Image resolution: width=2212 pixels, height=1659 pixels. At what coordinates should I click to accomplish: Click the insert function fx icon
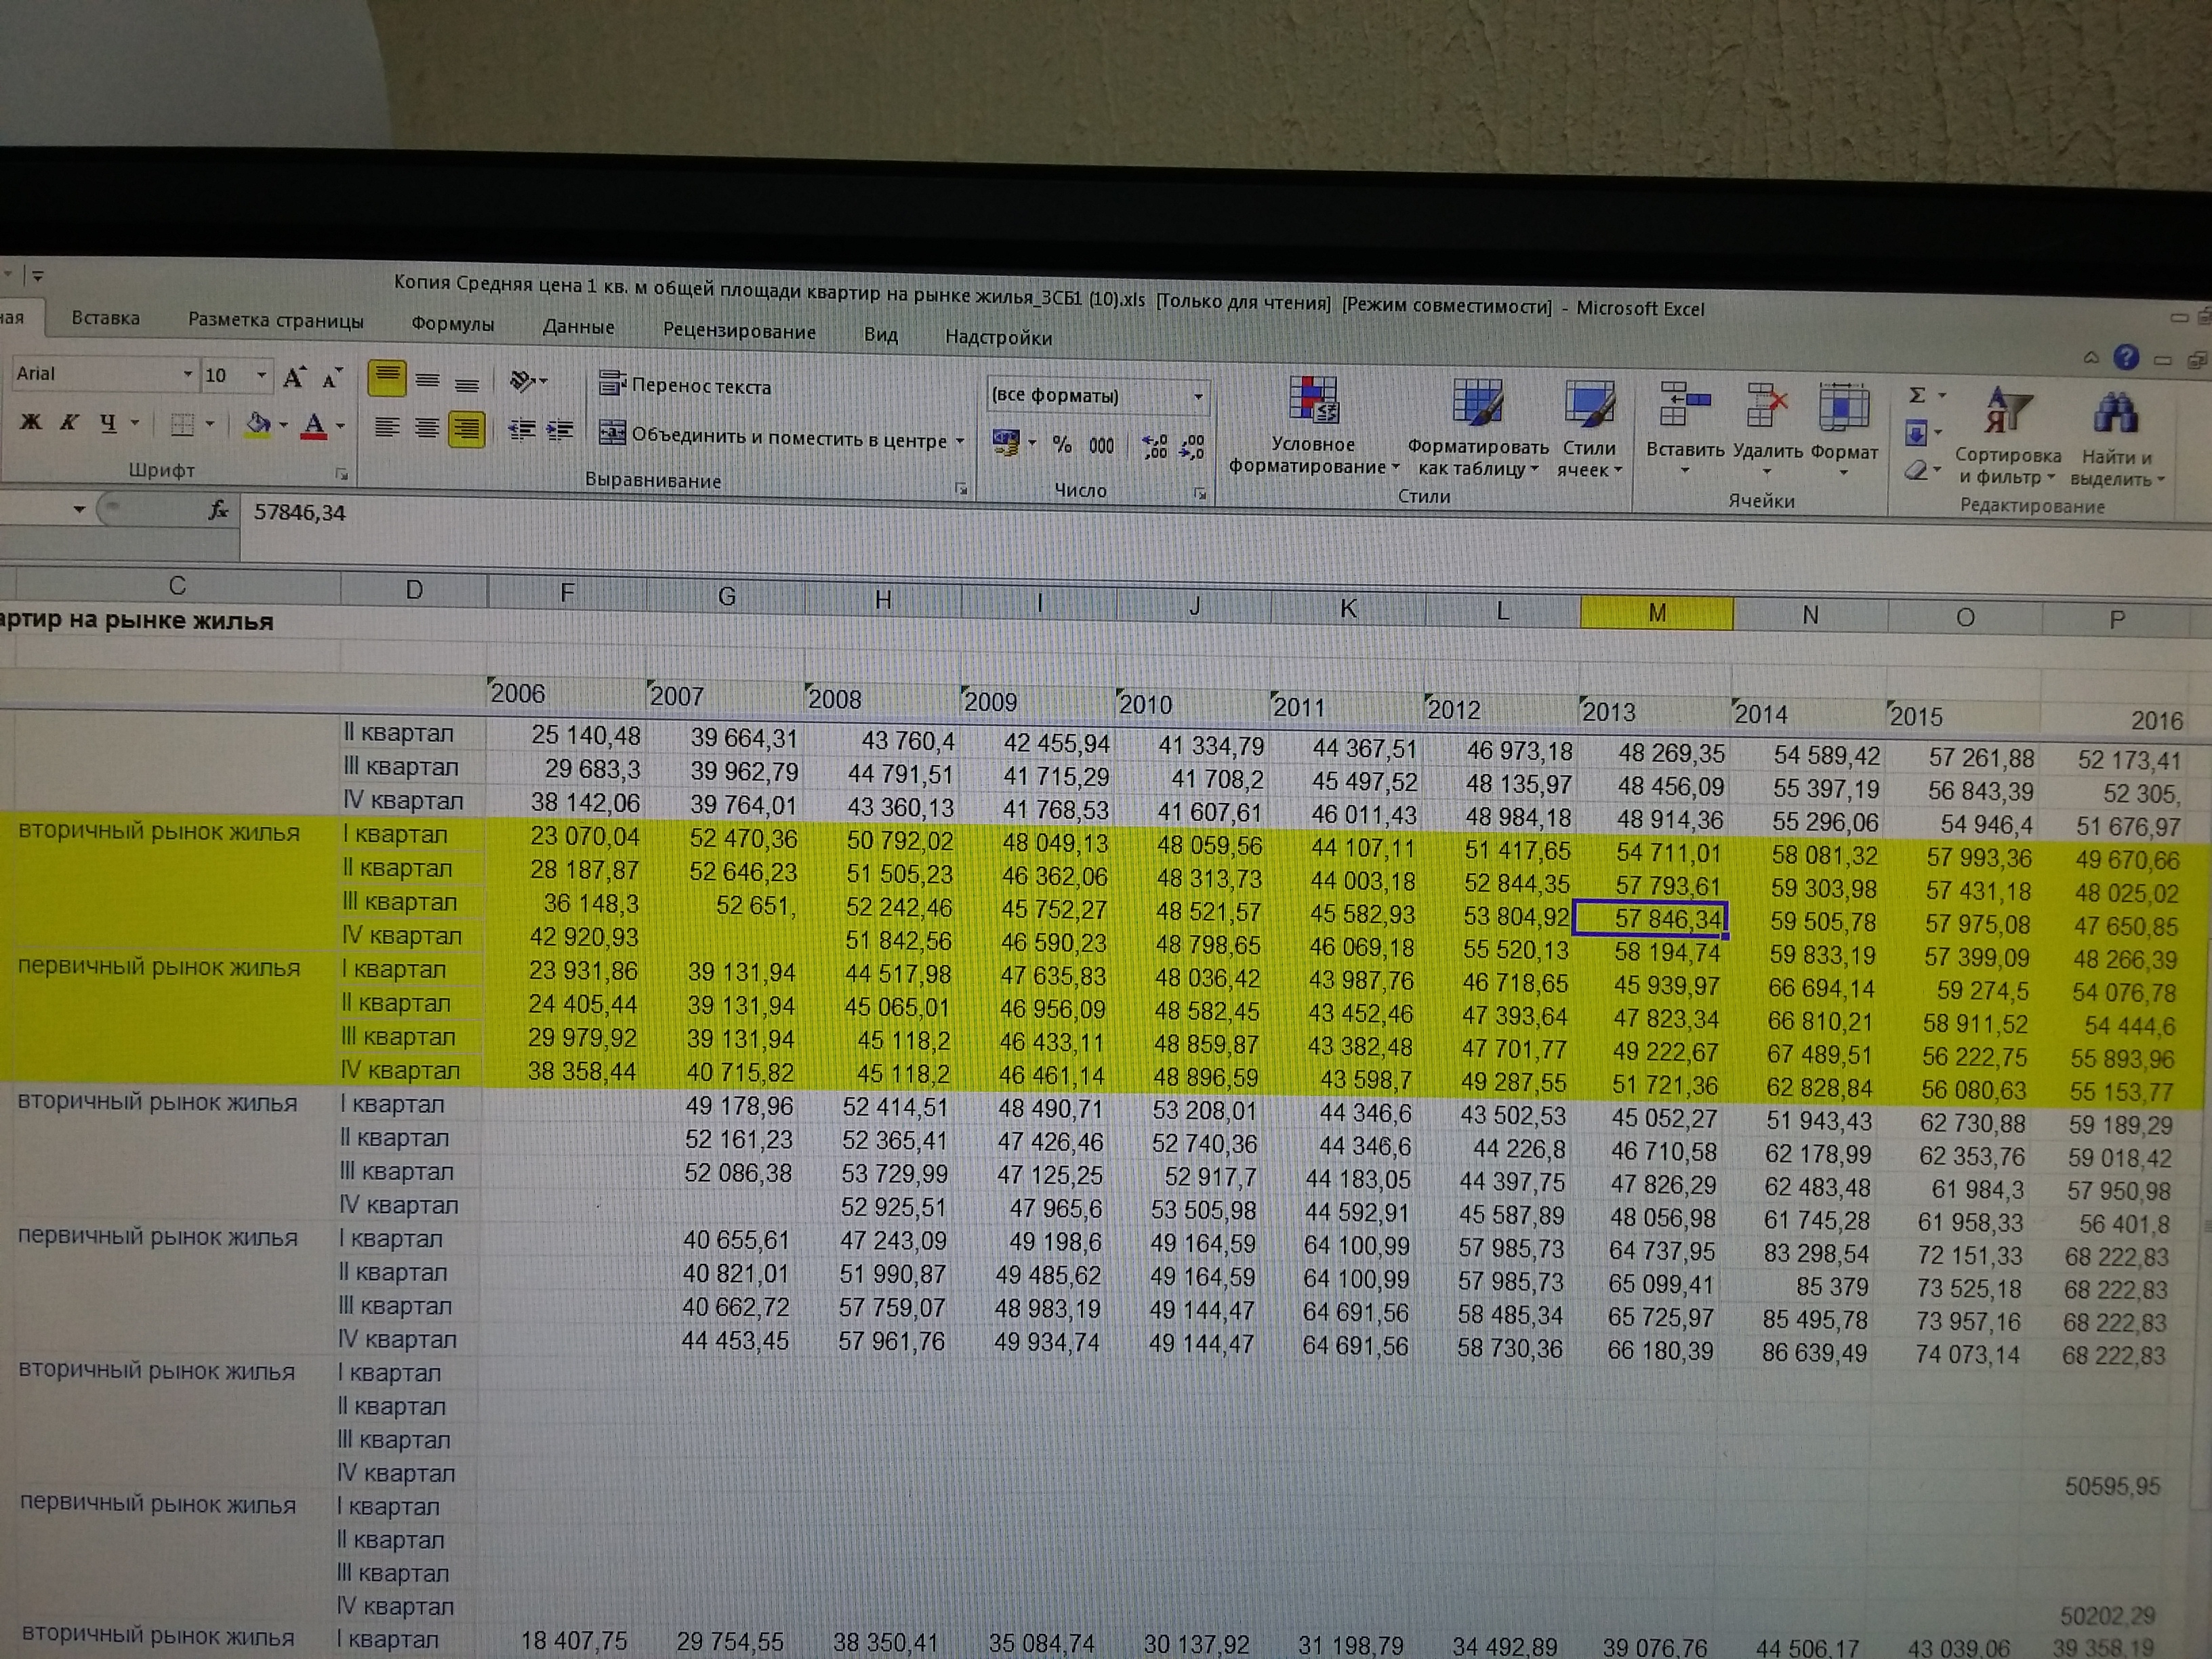pos(219,511)
